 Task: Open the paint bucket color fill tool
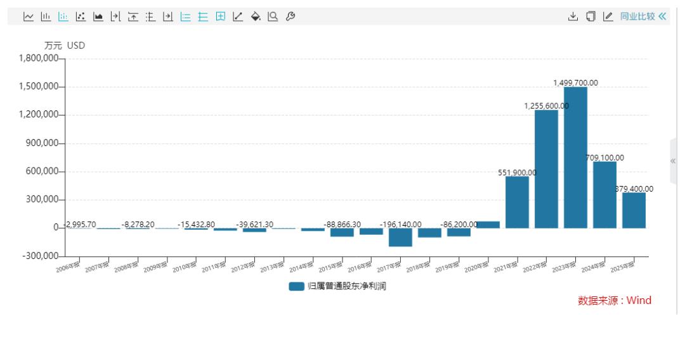pos(256,17)
